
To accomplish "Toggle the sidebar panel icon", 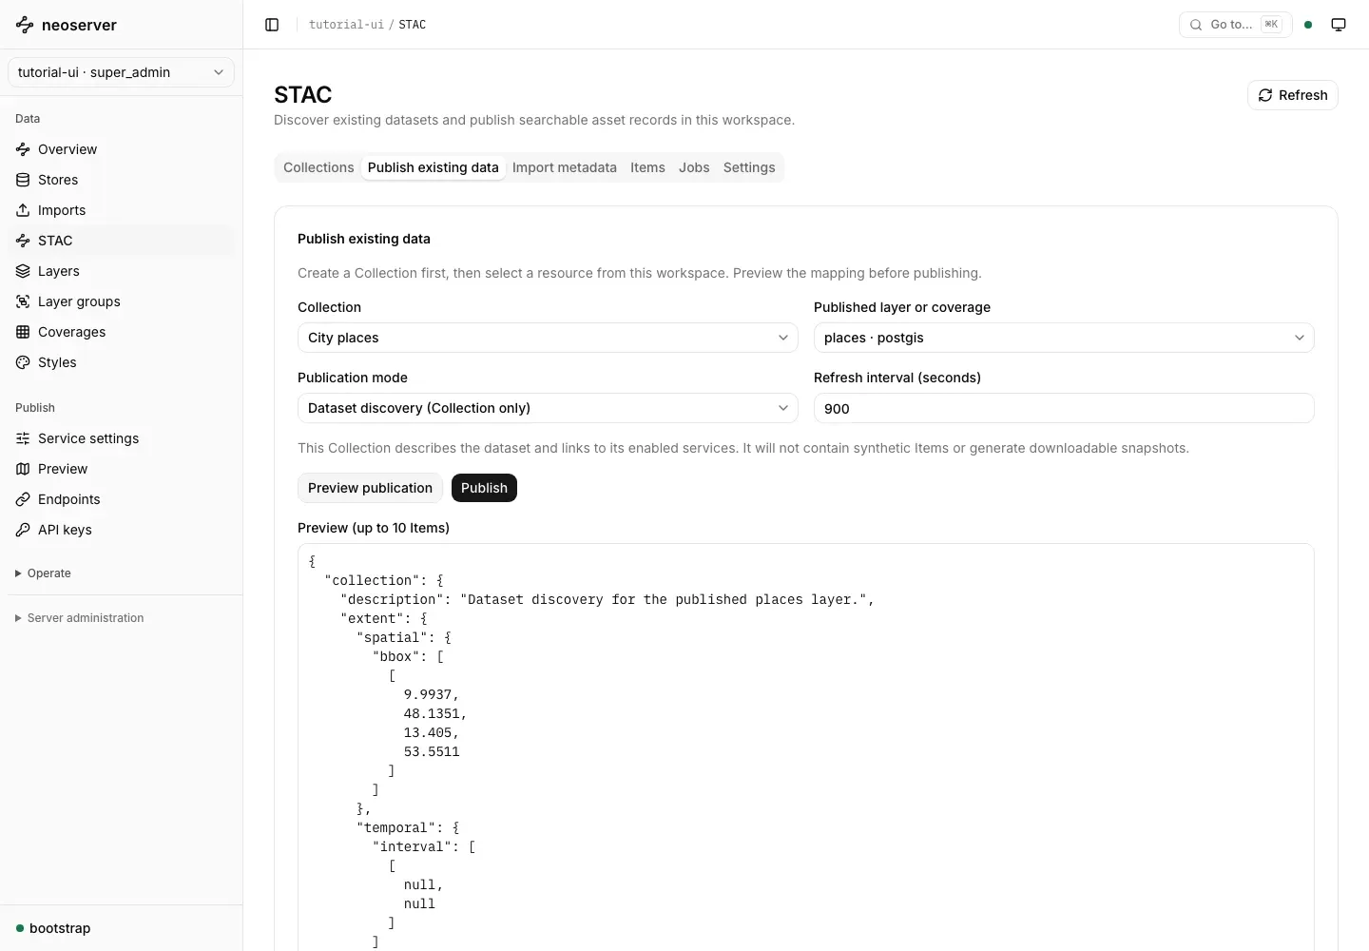I will [272, 25].
